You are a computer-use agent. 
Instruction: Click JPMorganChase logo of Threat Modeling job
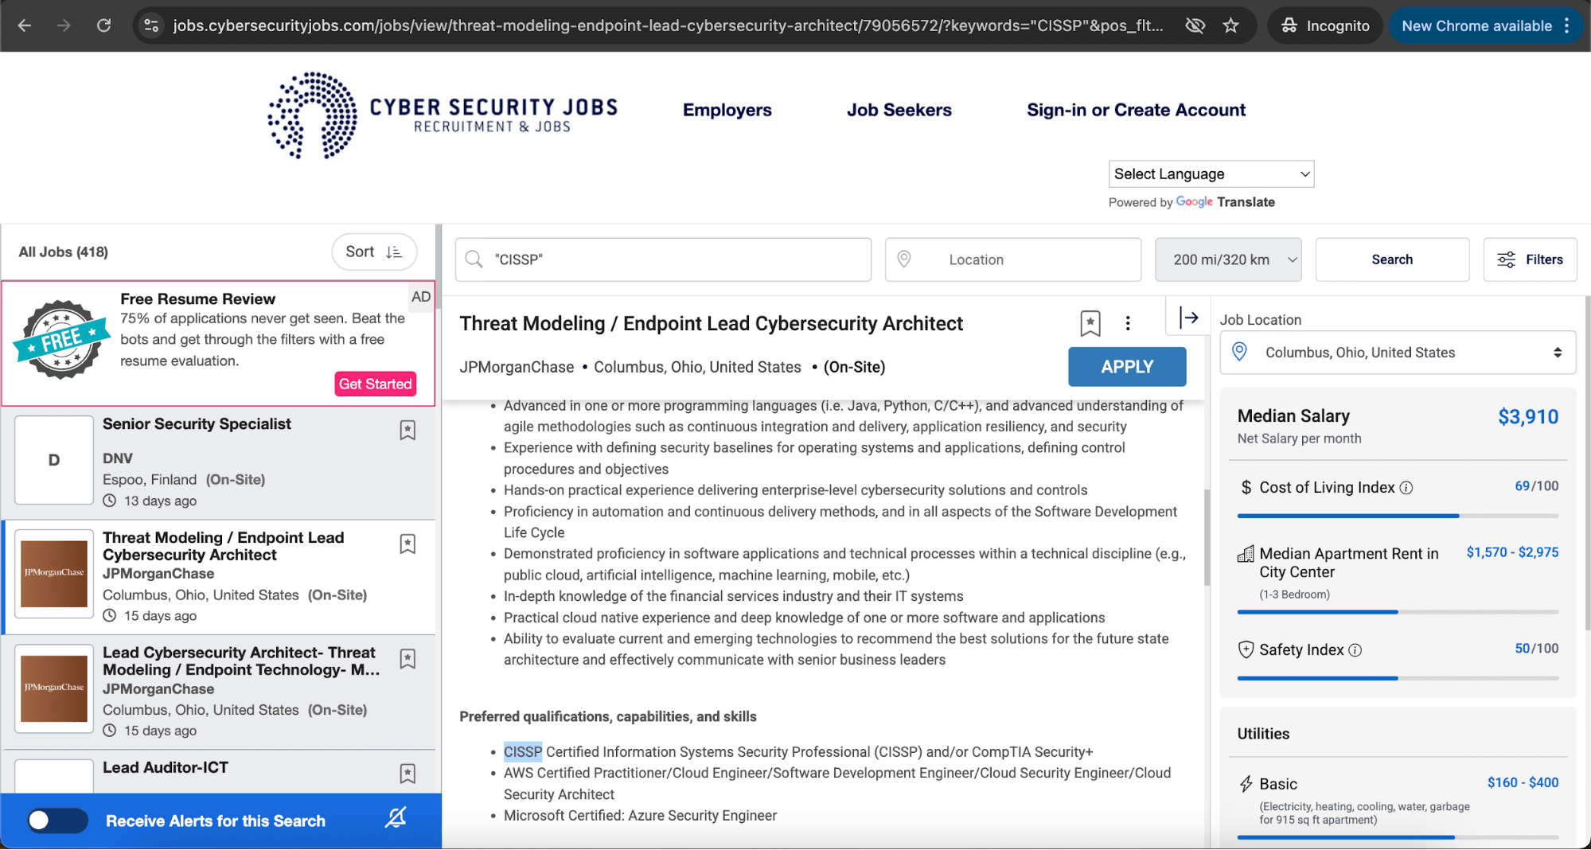click(54, 573)
